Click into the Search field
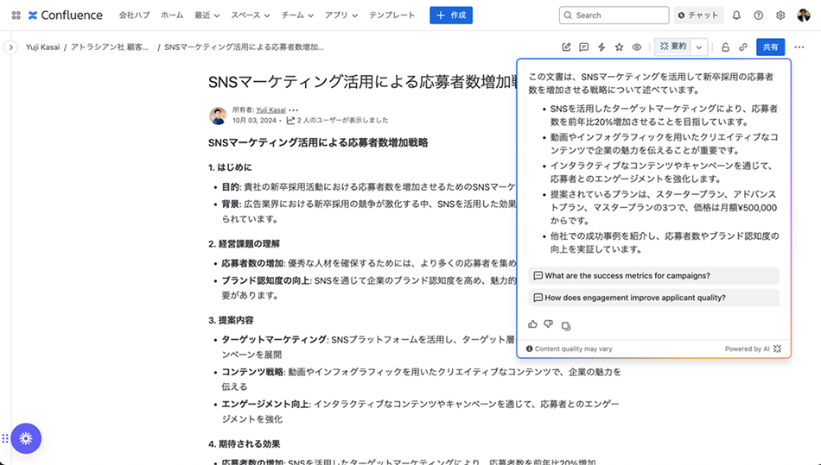Screen dimensions: 821x465 click(614, 16)
